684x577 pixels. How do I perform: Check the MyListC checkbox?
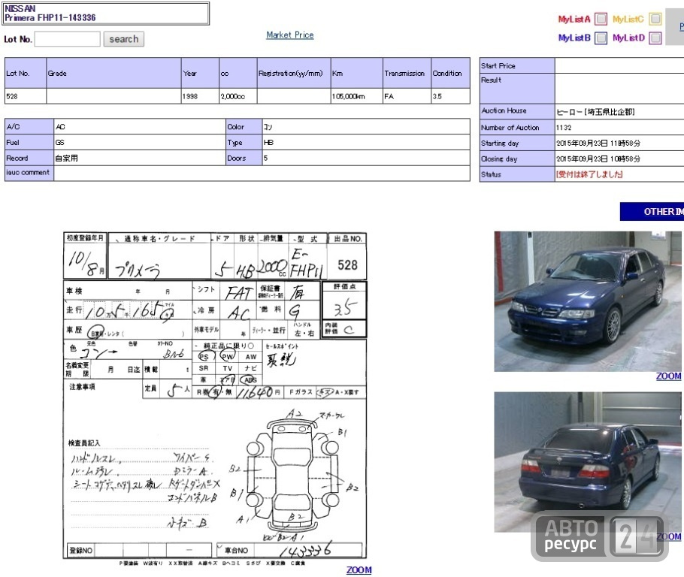pos(655,19)
